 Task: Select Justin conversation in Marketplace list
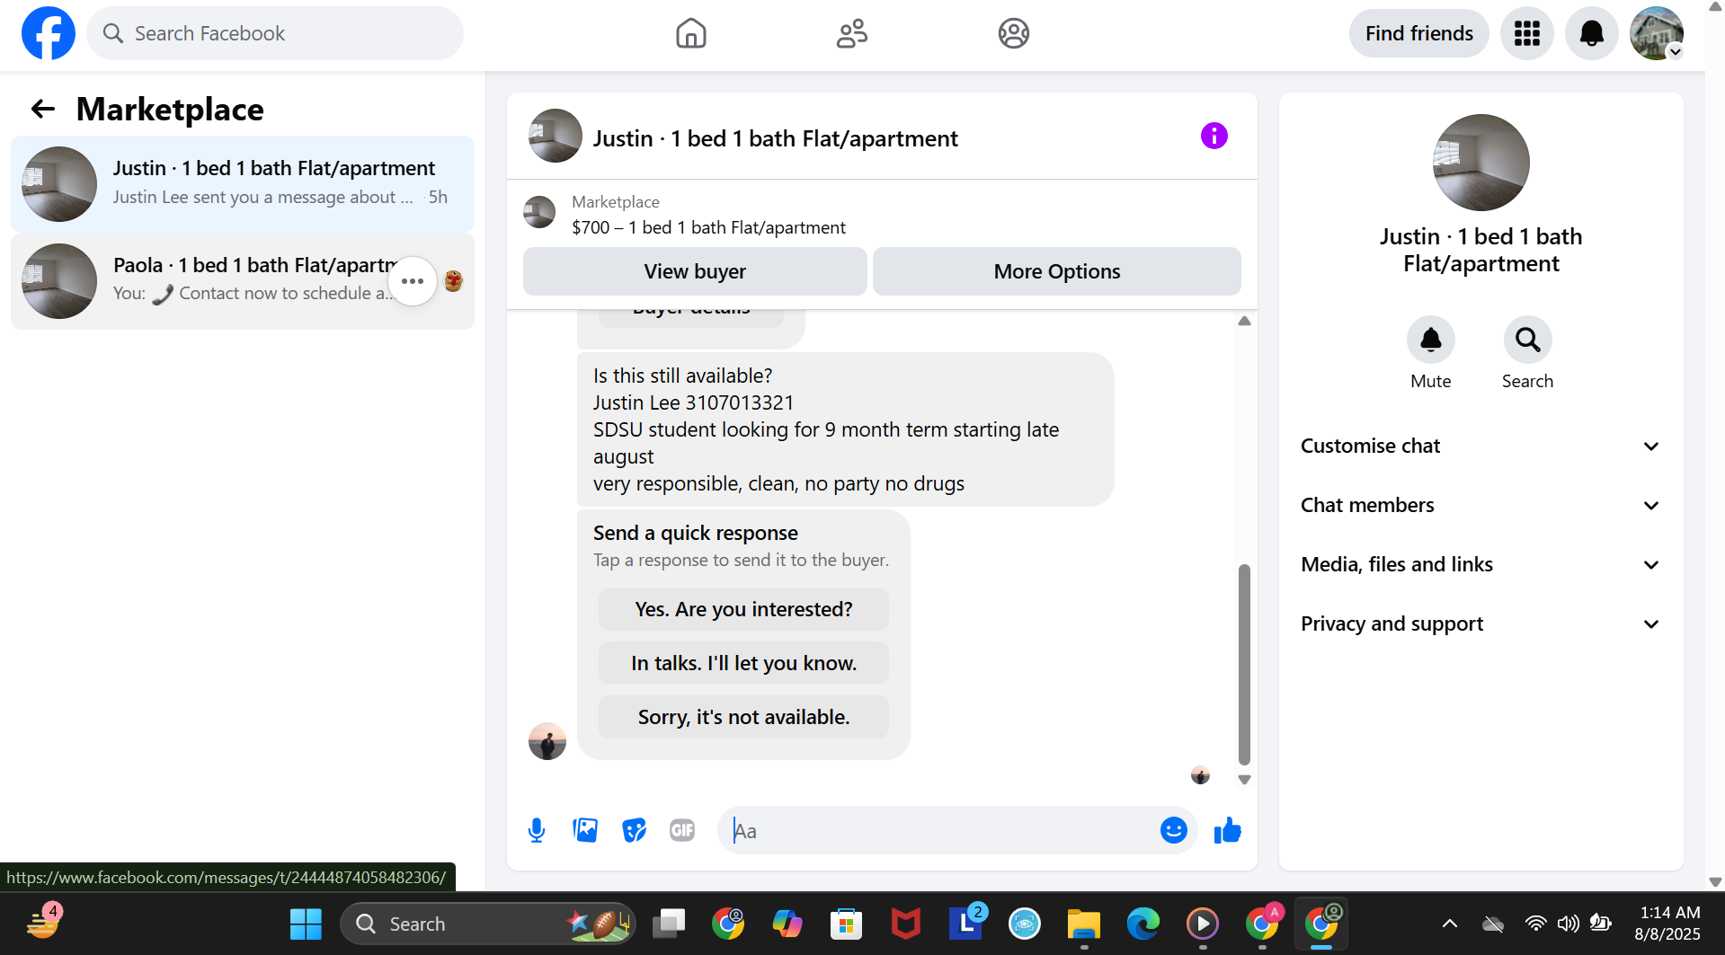click(243, 184)
